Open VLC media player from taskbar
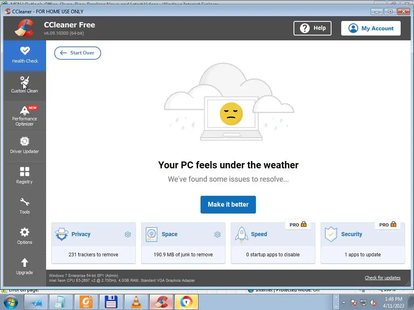 [x=136, y=302]
